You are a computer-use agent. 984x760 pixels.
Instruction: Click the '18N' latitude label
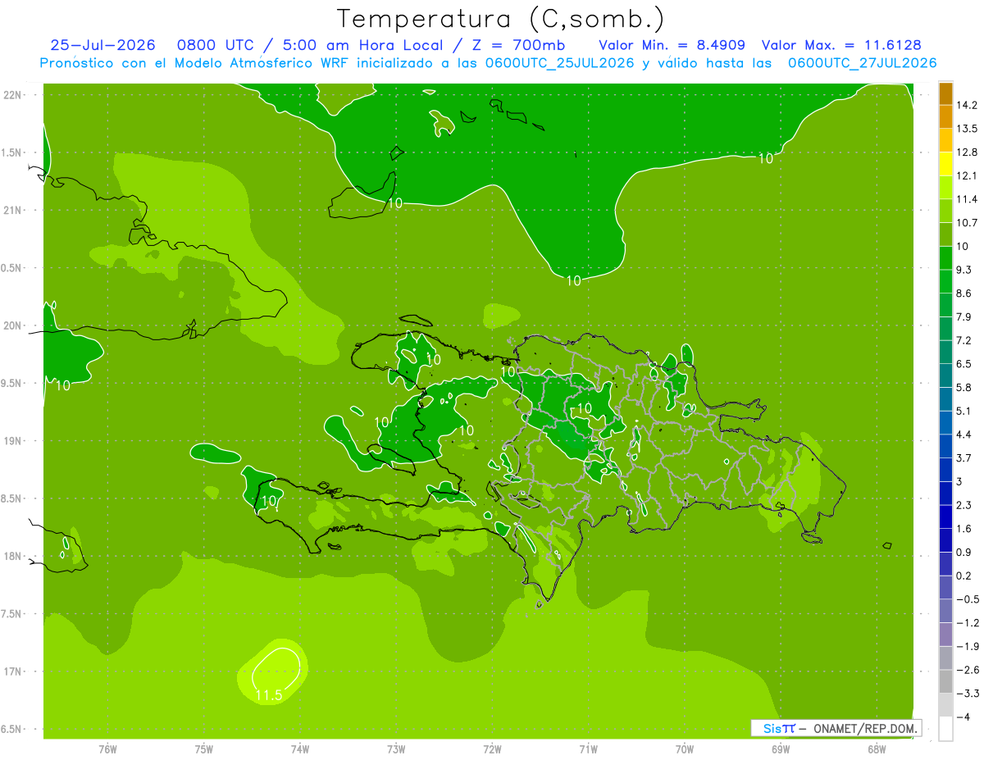click(12, 557)
